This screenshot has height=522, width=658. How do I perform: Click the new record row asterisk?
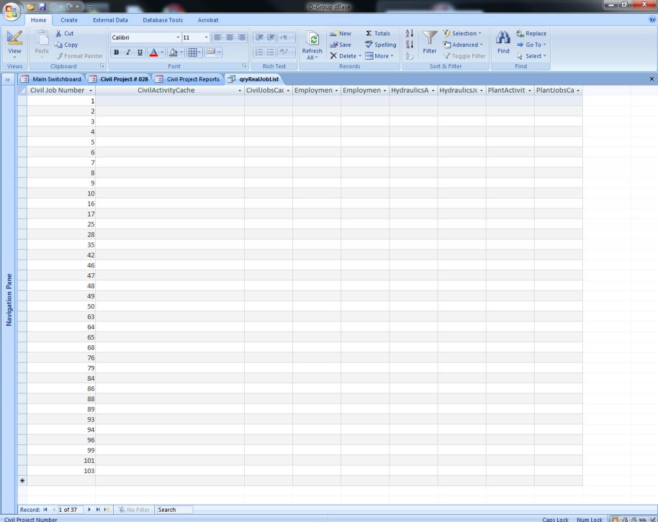pos(22,481)
